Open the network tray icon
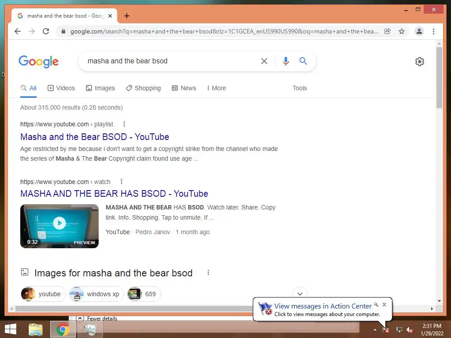Image resolution: width=451 pixels, height=338 pixels. pyautogui.click(x=399, y=330)
